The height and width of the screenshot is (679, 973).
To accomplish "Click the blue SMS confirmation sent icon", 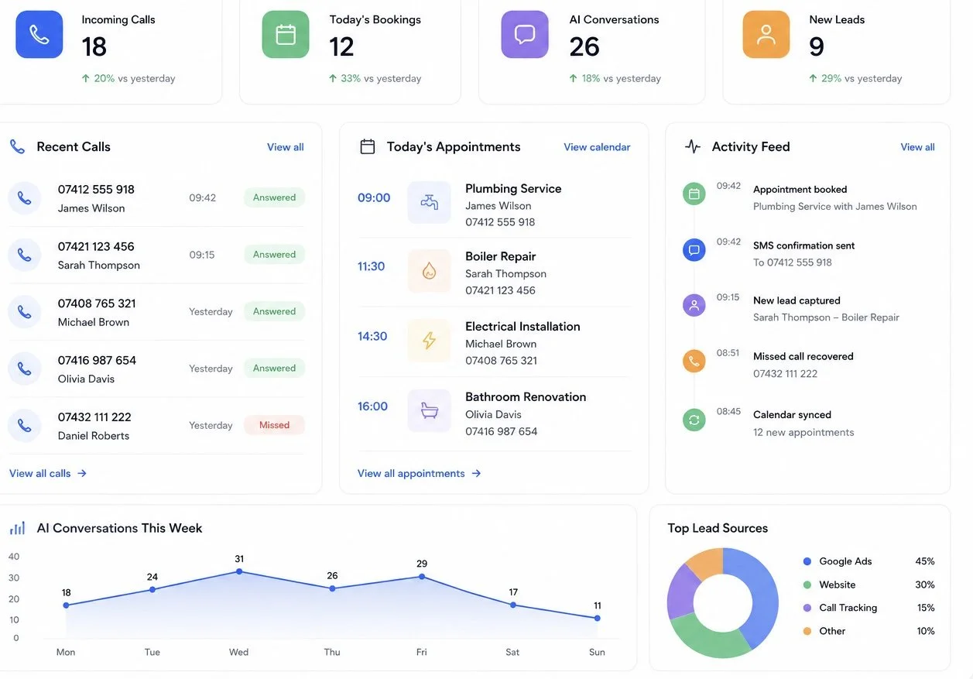I will pos(694,250).
